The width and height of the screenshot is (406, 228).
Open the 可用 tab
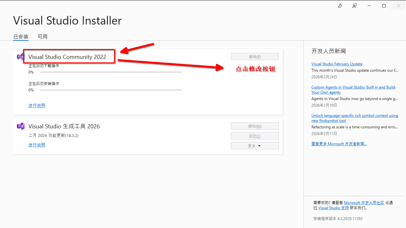(42, 37)
